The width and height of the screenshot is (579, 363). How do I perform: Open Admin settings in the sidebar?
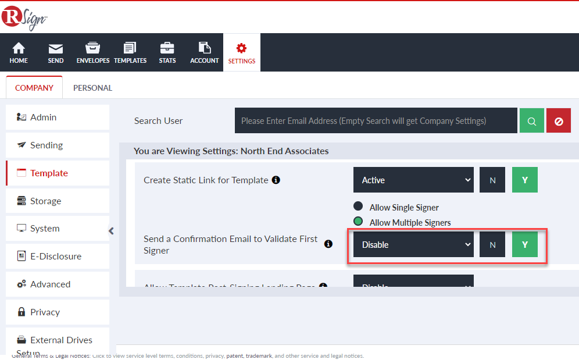tap(58, 117)
